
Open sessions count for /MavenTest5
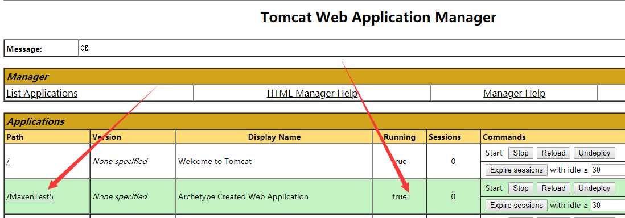(x=453, y=196)
